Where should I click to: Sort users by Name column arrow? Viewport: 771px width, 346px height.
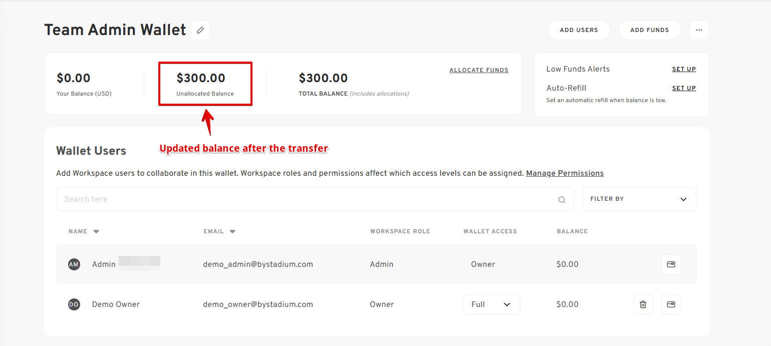point(96,232)
